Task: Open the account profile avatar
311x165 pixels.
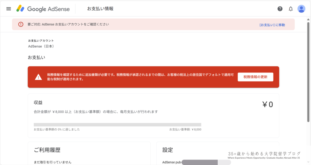Action: [x=301, y=9]
